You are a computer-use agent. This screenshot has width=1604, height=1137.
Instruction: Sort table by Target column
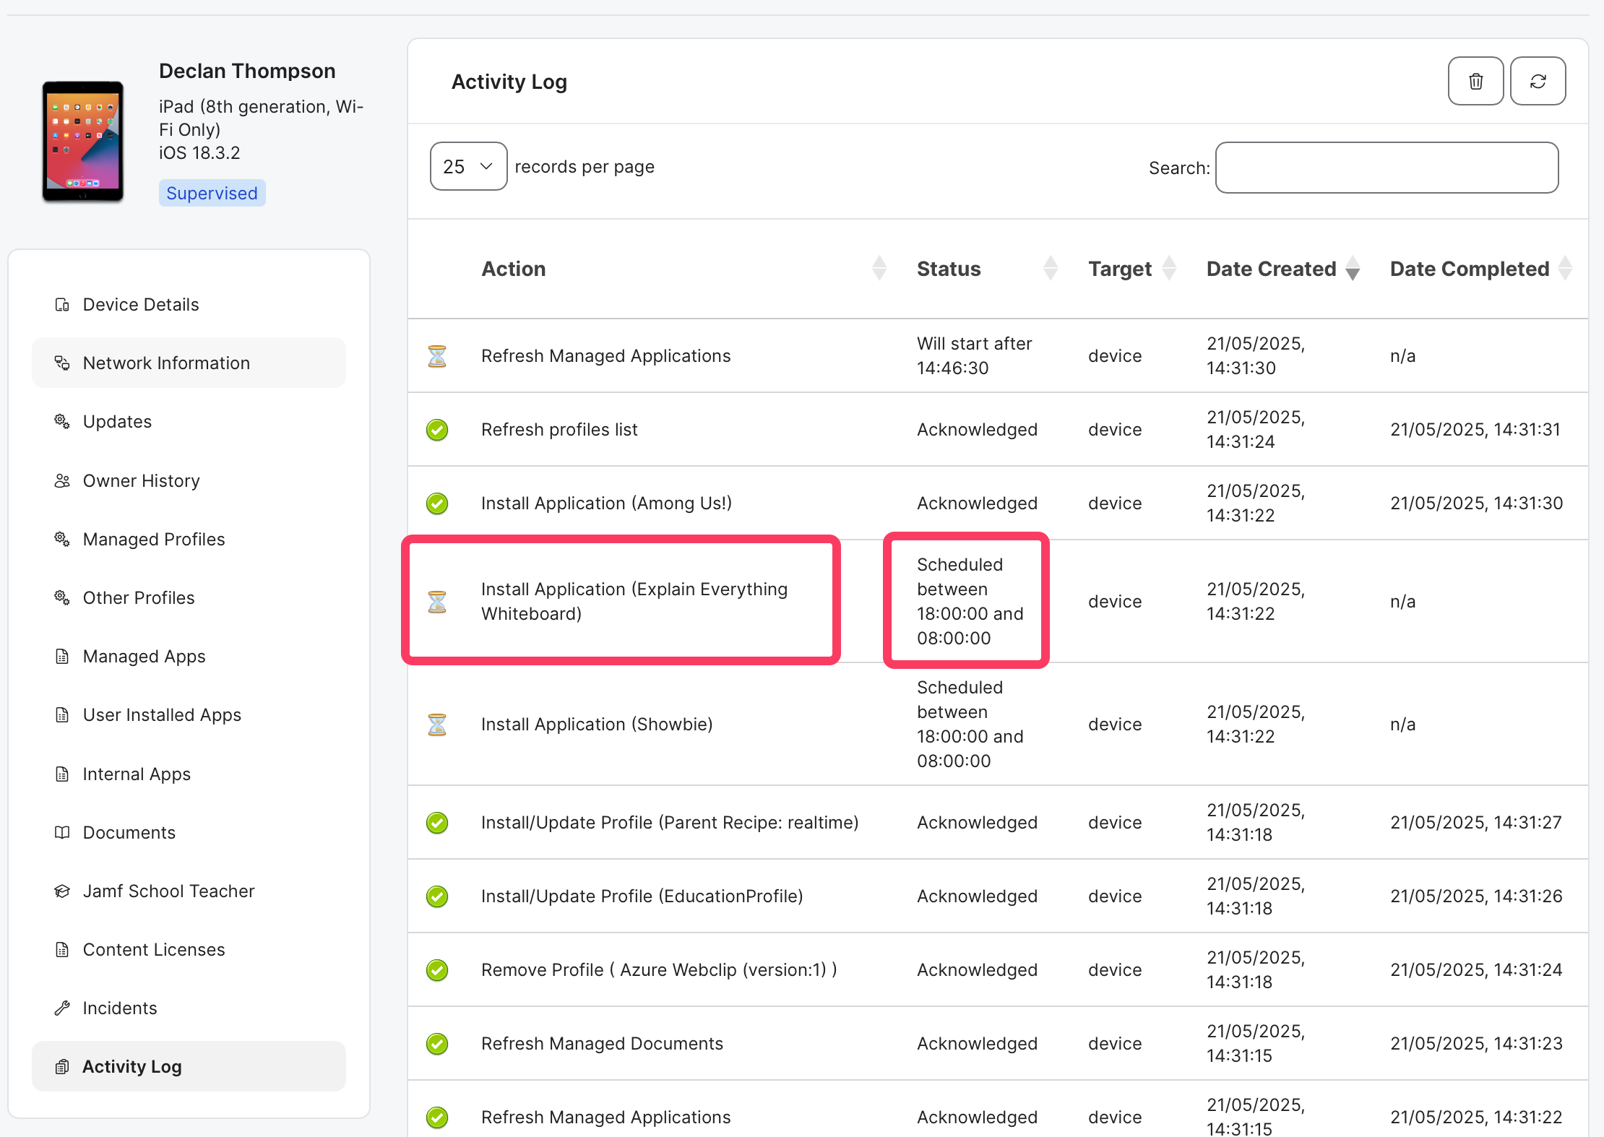(1169, 269)
